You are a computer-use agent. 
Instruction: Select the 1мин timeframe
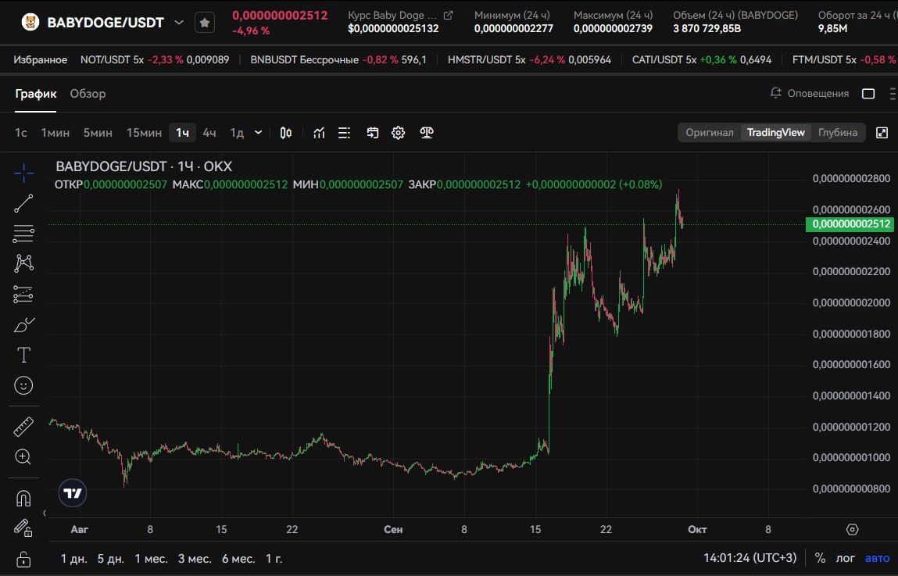pos(55,133)
